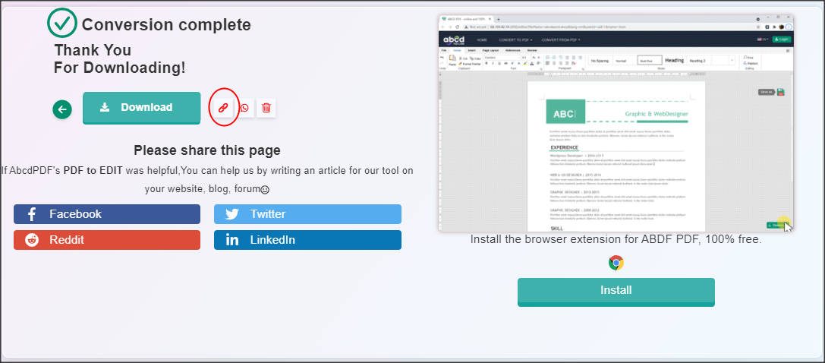Share the page on LinkedIn

click(x=308, y=240)
